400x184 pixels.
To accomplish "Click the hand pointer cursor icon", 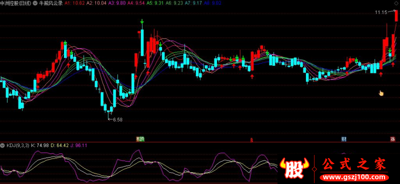I will coord(381,93).
